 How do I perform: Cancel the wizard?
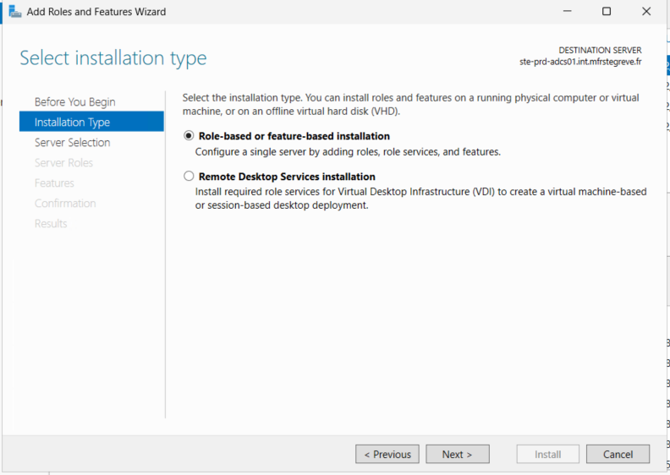coord(618,454)
